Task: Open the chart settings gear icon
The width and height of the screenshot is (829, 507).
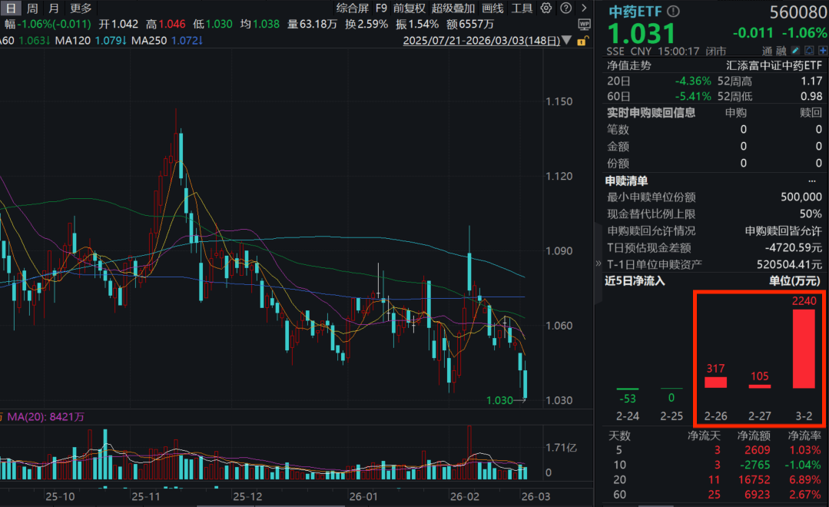Action: pyautogui.click(x=546, y=8)
